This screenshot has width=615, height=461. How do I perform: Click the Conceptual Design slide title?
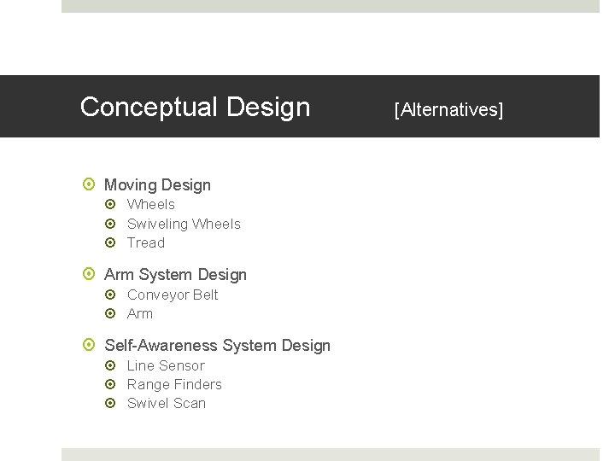[195, 107]
